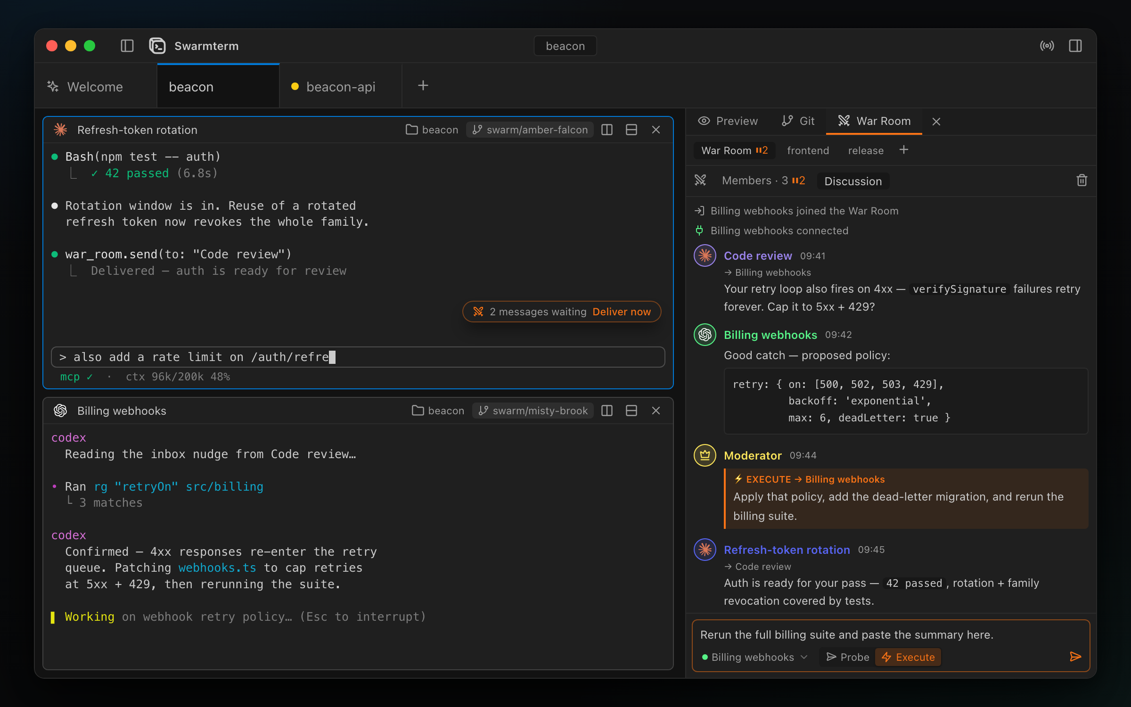Open beacon folder in Refresh-token rotation pane
1131x707 pixels.
(x=432, y=130)
